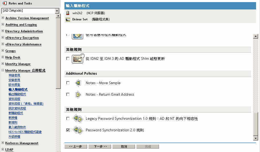Click the Microsoft Active Directory shim icon

tap(77, 58)
